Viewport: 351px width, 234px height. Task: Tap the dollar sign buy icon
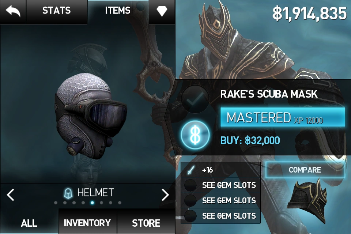point(195,135)
